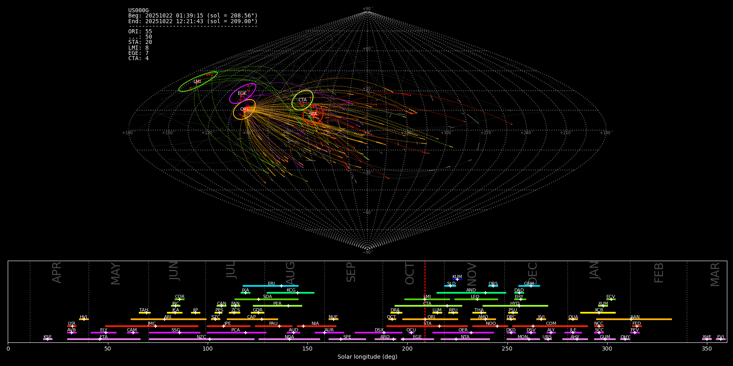Click the SDA shower label in timeline
This screenshot has height=366, width=733.
click(x=268, y=297)
